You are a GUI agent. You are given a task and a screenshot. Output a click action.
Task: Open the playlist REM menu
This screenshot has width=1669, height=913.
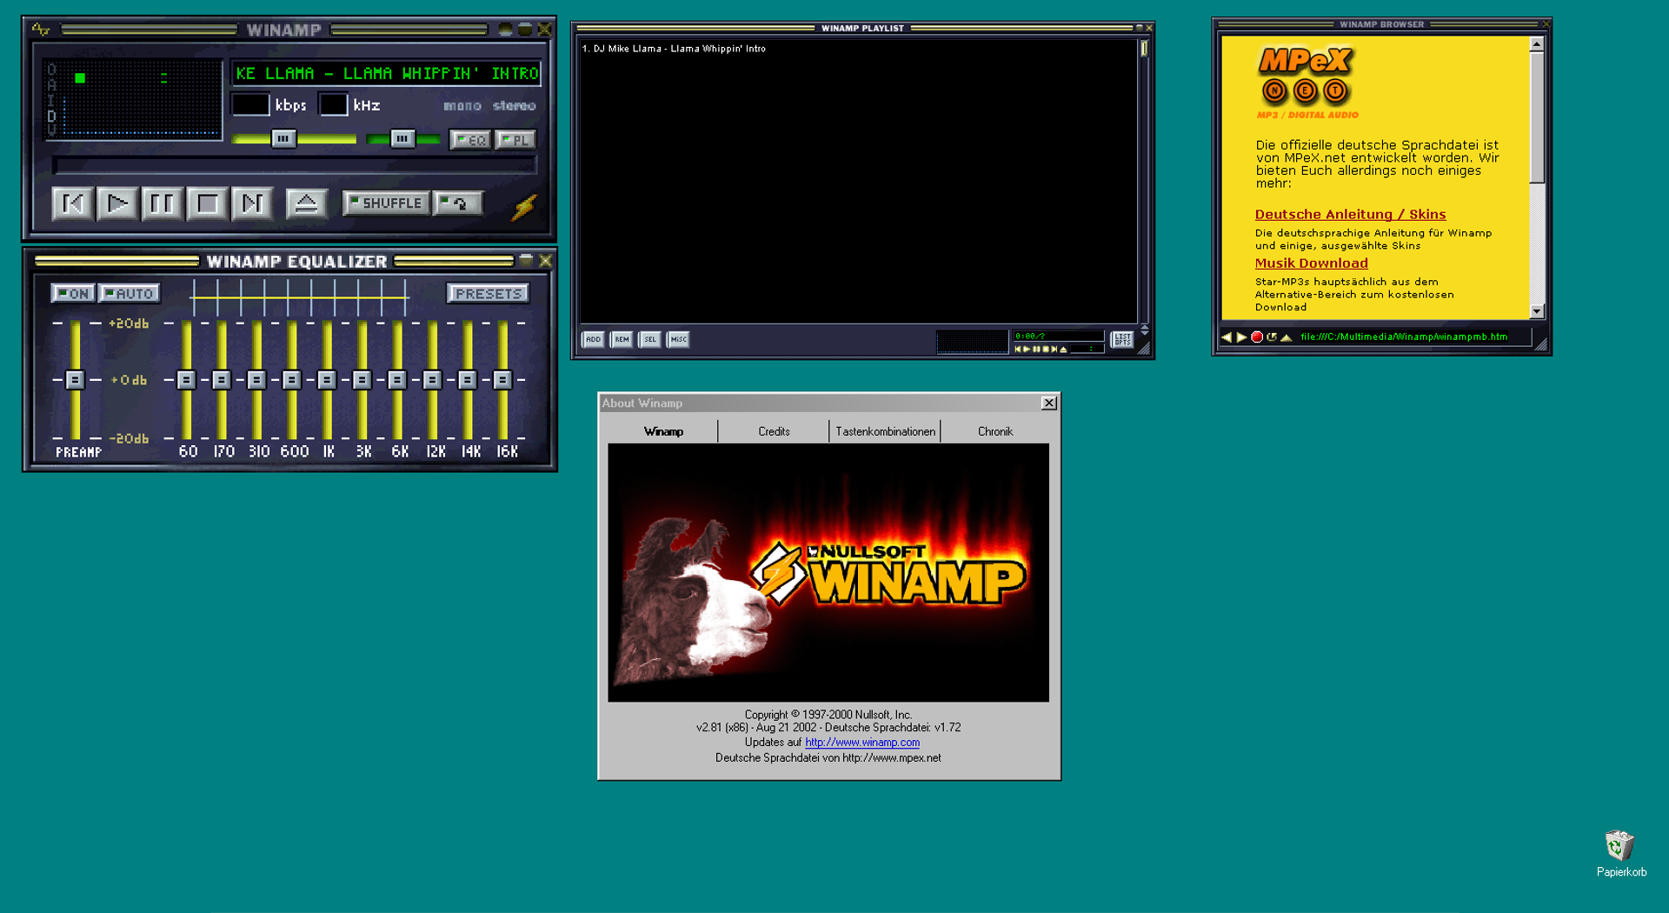pyautogui.click(x=622, y=340)
